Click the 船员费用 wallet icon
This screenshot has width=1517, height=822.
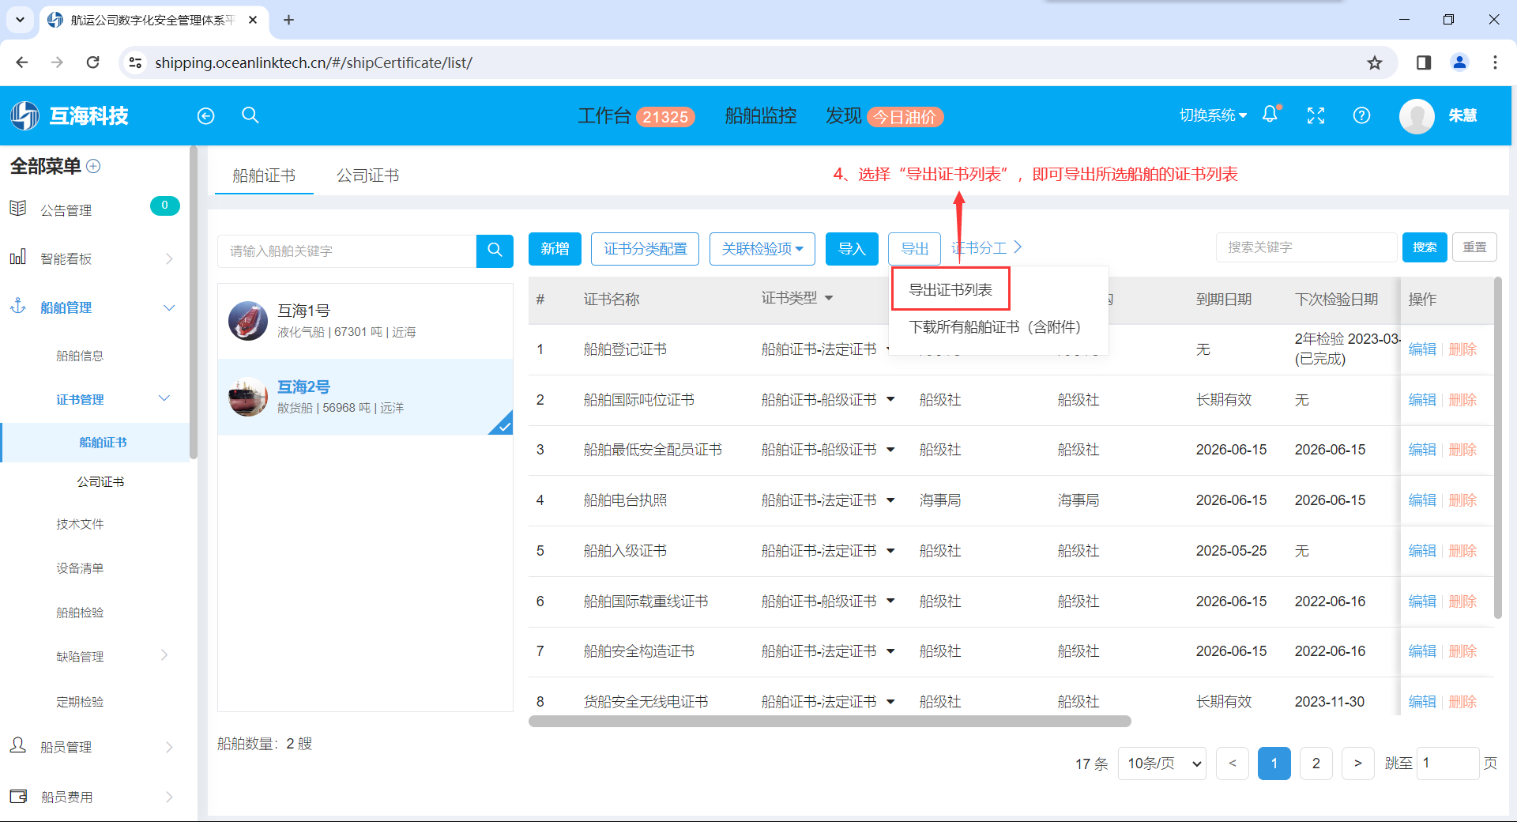(x=18, y=796)
